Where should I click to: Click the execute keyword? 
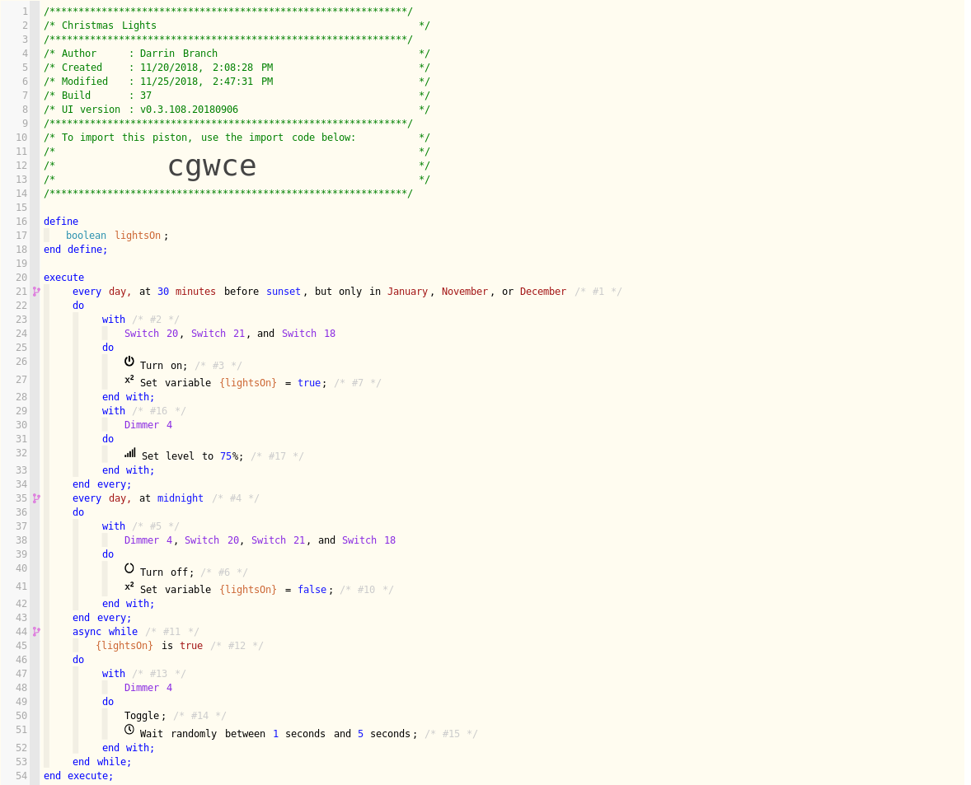[x=63, y=278]
